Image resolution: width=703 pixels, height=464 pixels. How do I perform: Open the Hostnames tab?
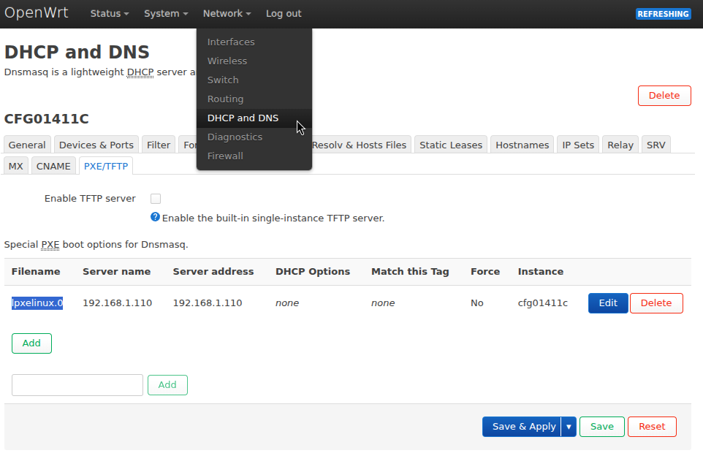click(x=522, y=145)
